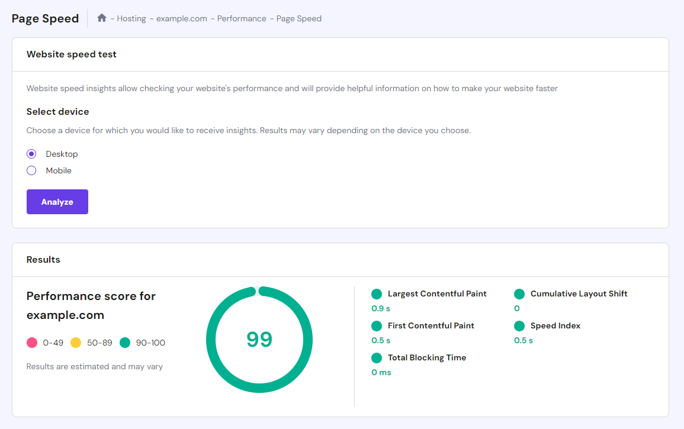The width and height of the screenshot is (684, 429).
Task: Click the Results section header
Action: [x=43, y=259]
